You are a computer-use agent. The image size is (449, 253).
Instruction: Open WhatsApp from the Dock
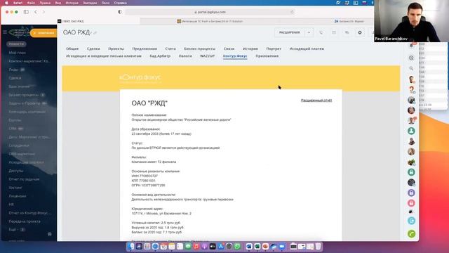237,247
